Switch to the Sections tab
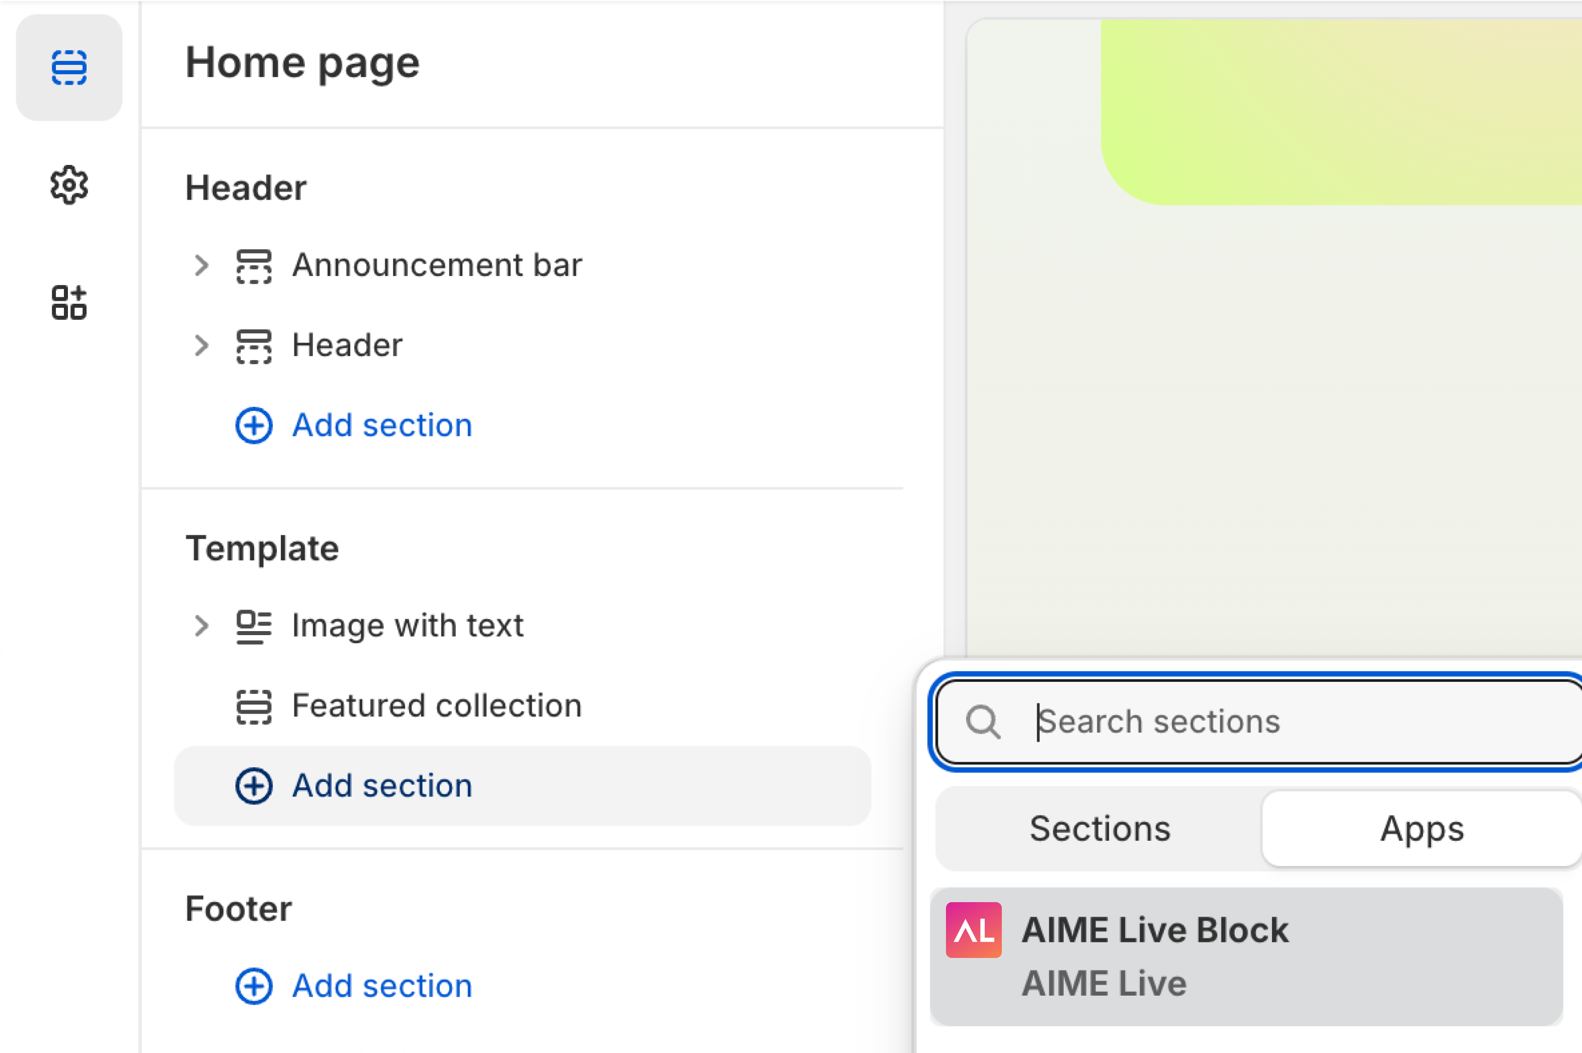 click(1100, 829)
